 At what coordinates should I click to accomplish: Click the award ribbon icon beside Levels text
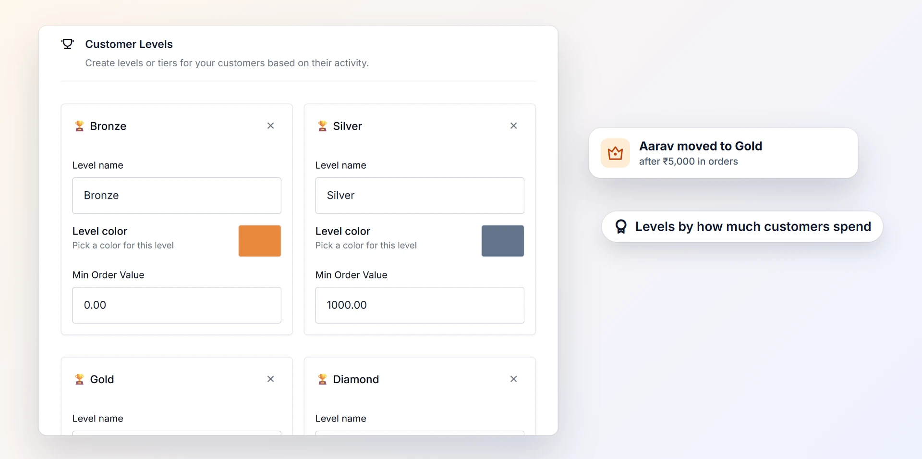621,226
